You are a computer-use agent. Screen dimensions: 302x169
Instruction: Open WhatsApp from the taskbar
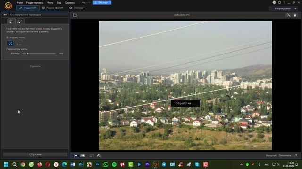click(x=106, y=165)
